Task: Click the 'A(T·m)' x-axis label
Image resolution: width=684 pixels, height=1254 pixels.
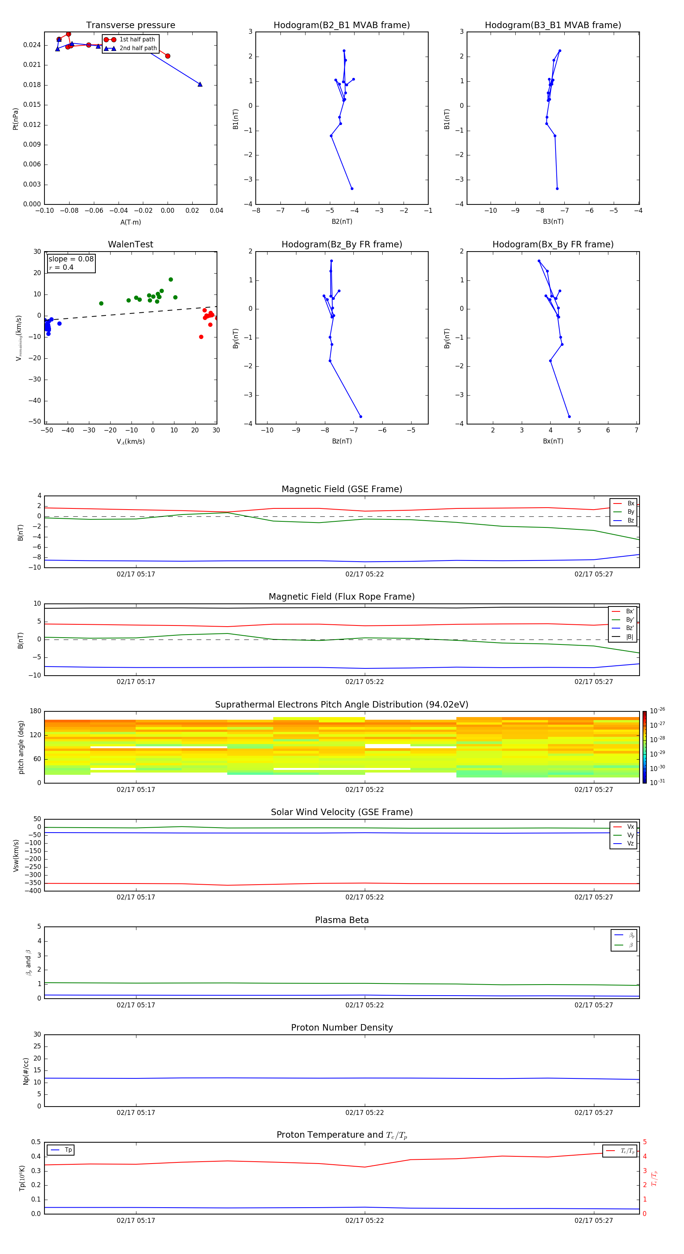Action: 130,222
